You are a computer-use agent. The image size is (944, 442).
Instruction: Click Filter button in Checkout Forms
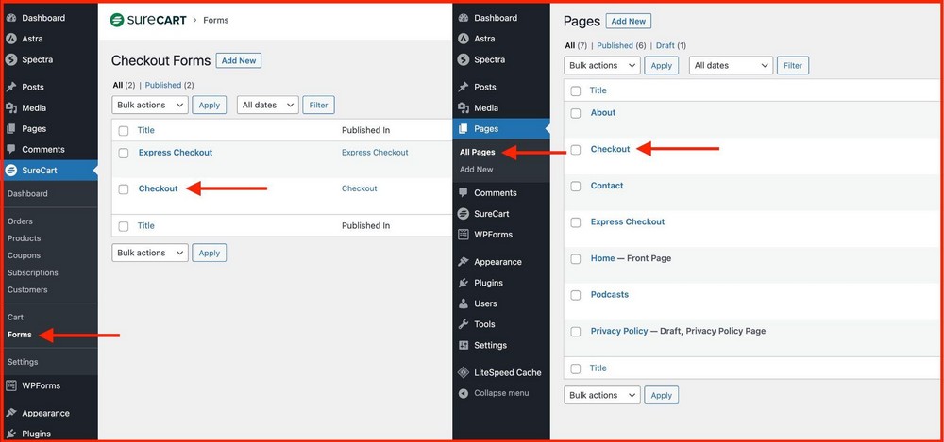click(318, 105)
